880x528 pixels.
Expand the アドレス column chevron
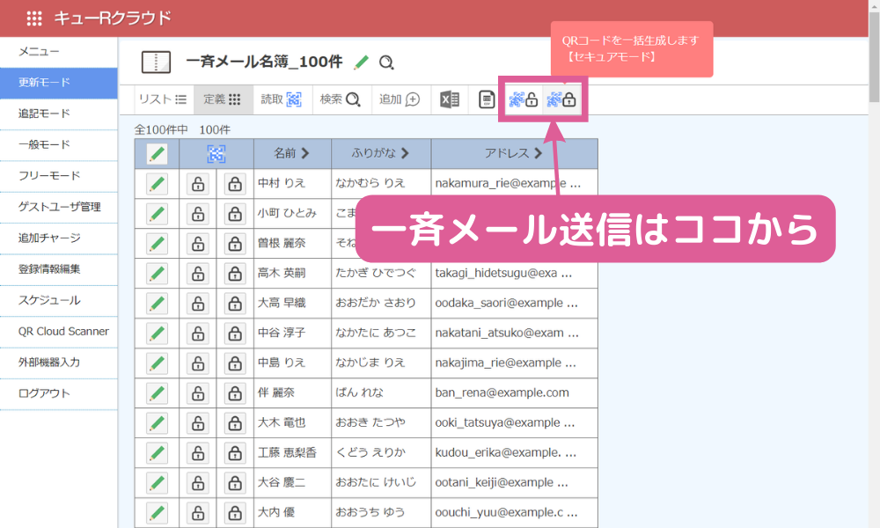(539, 153)
